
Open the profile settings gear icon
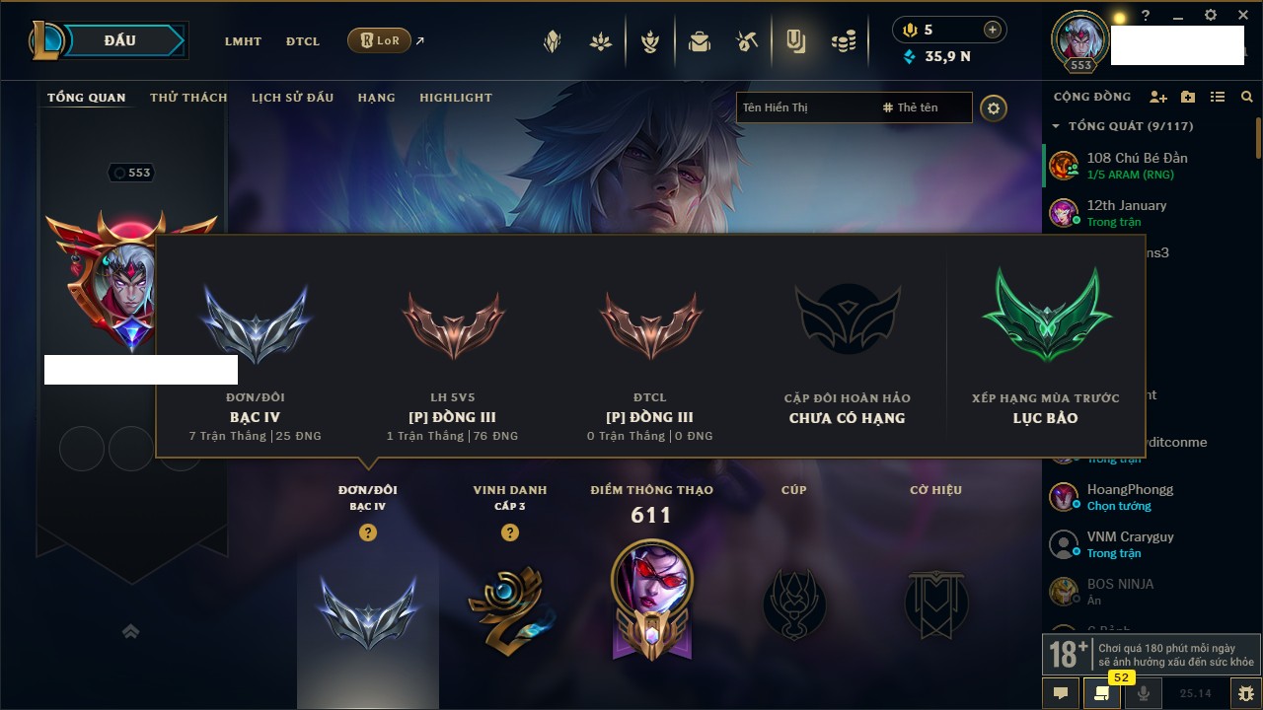coord(994,107)
